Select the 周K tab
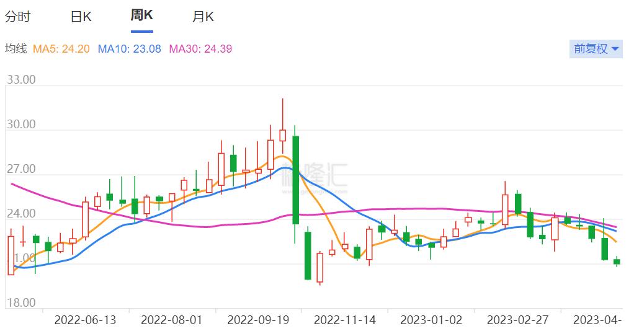 point(142,15)
